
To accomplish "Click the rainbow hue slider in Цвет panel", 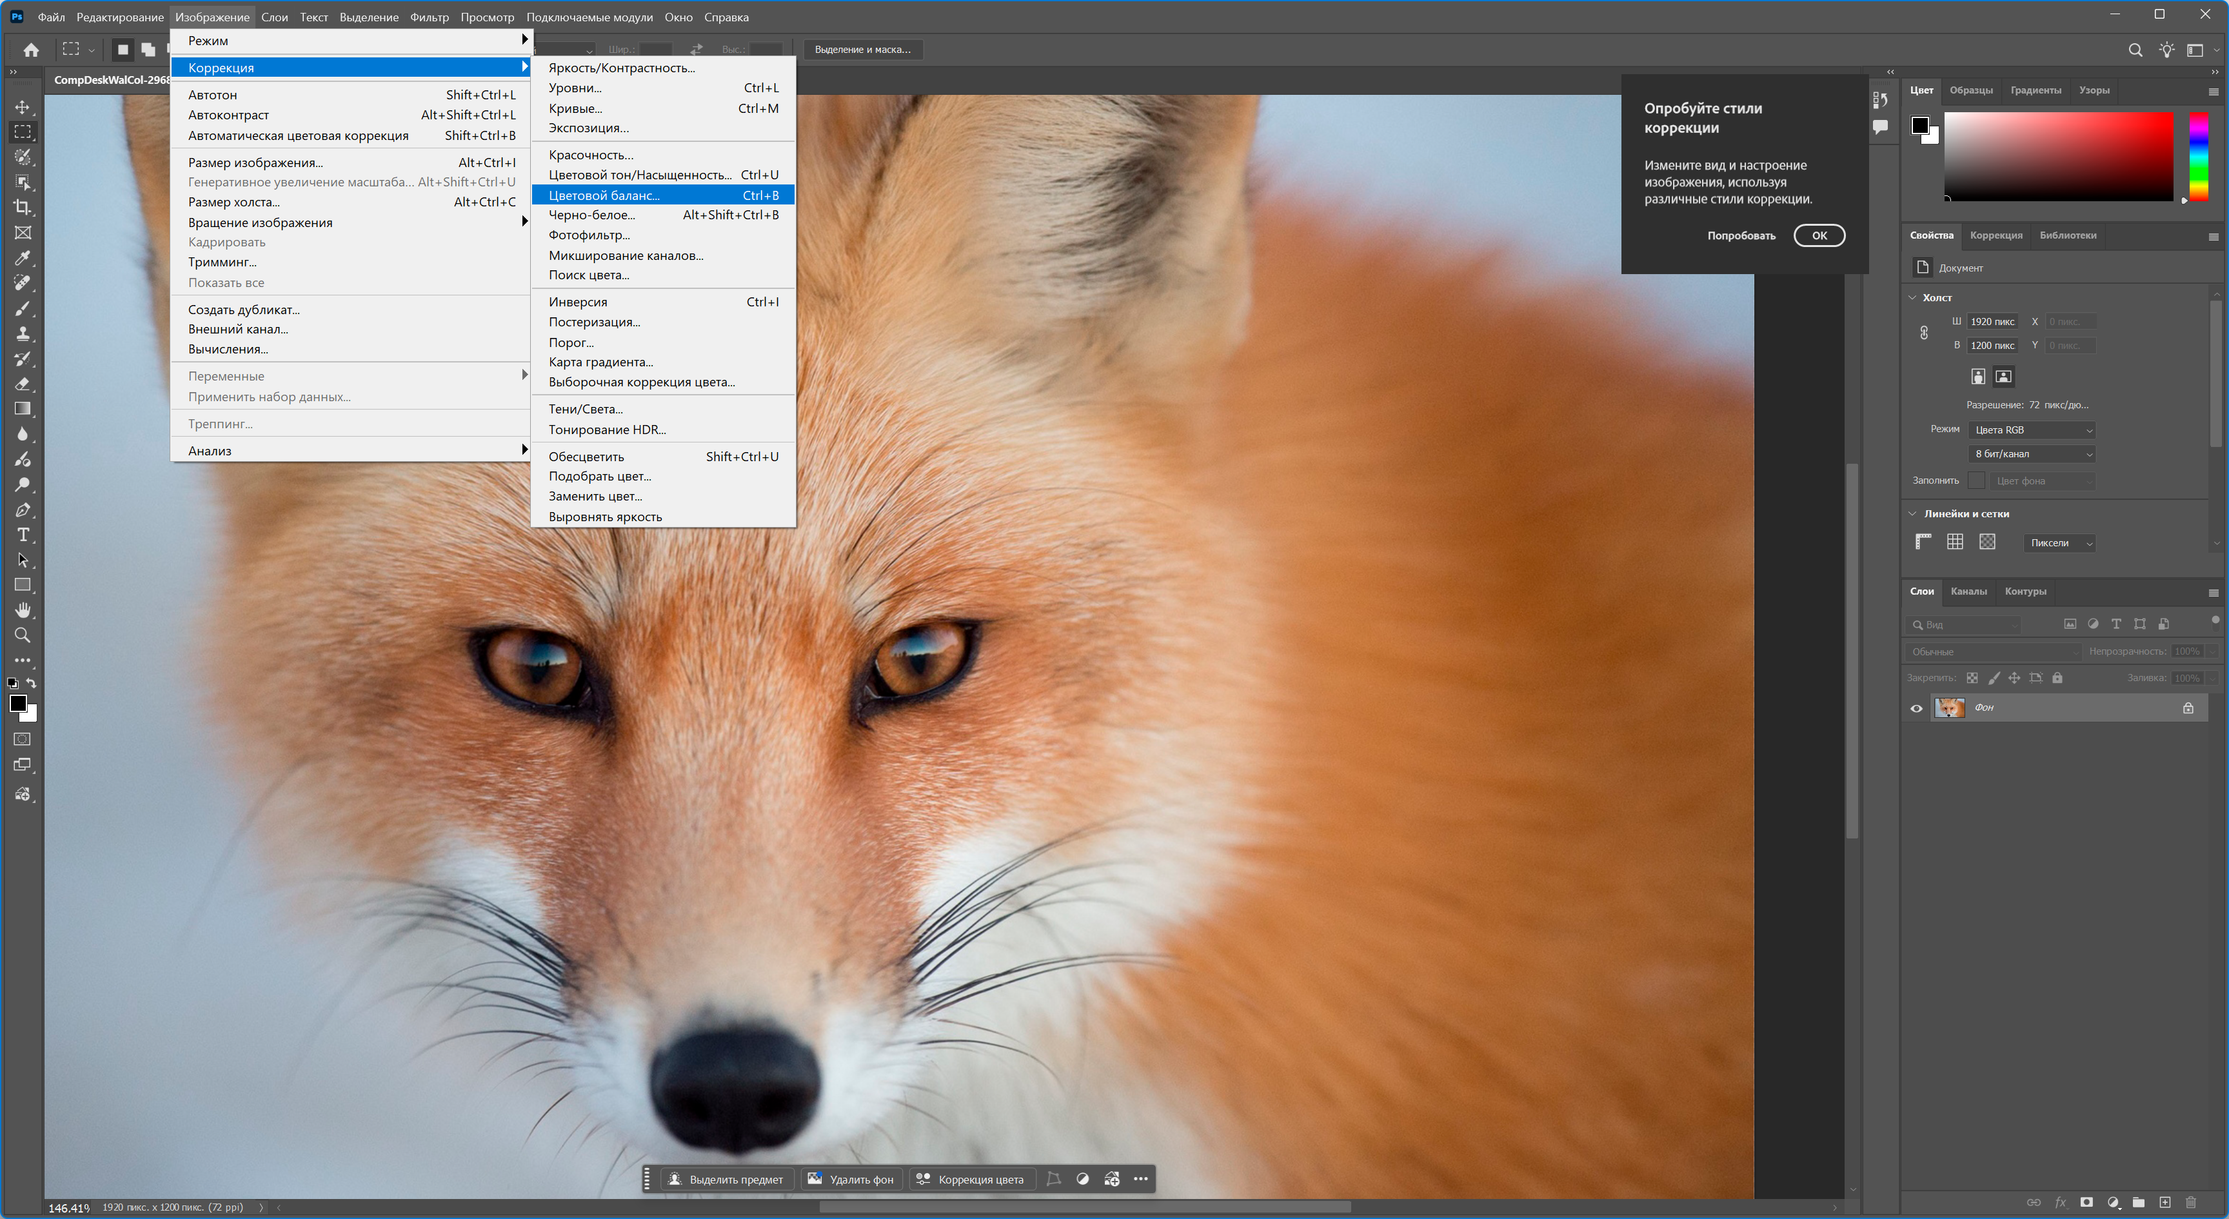I will [x=2198, y=155].
